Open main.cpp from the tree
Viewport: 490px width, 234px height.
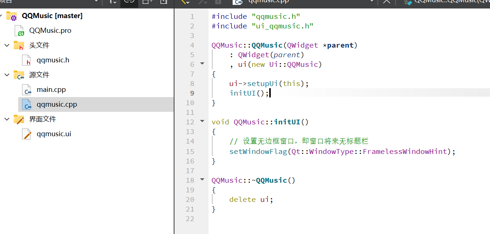point(51,90)
